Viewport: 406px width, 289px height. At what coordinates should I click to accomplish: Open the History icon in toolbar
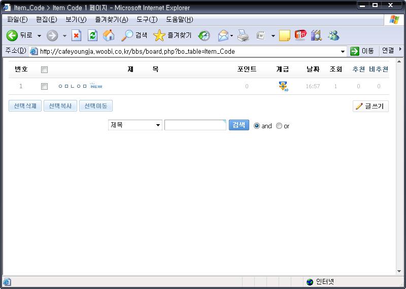coord(204,35)
